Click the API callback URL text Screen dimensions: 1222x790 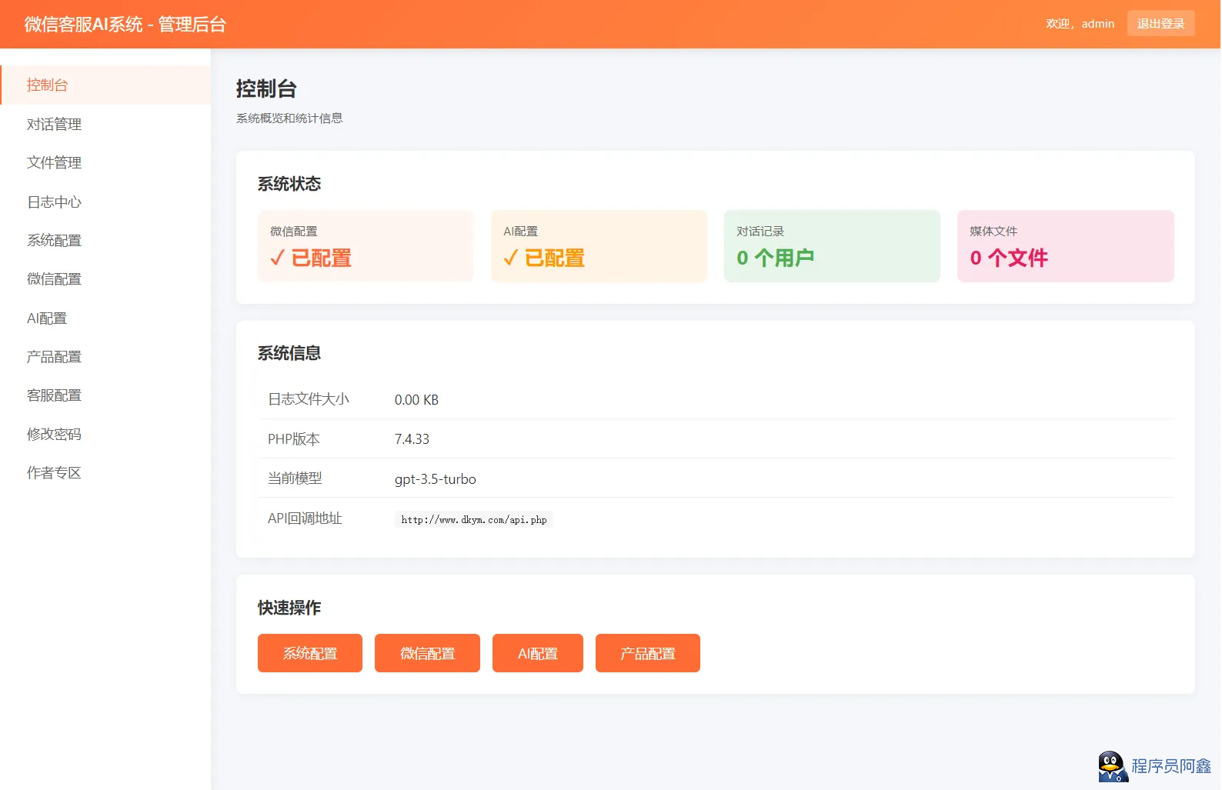click(x=473, y=520)
